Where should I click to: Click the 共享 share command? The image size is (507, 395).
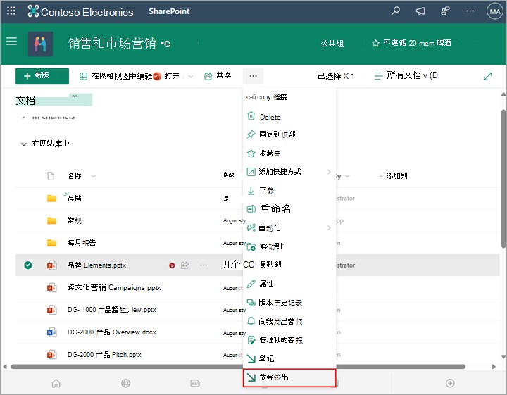coord(218,75)
